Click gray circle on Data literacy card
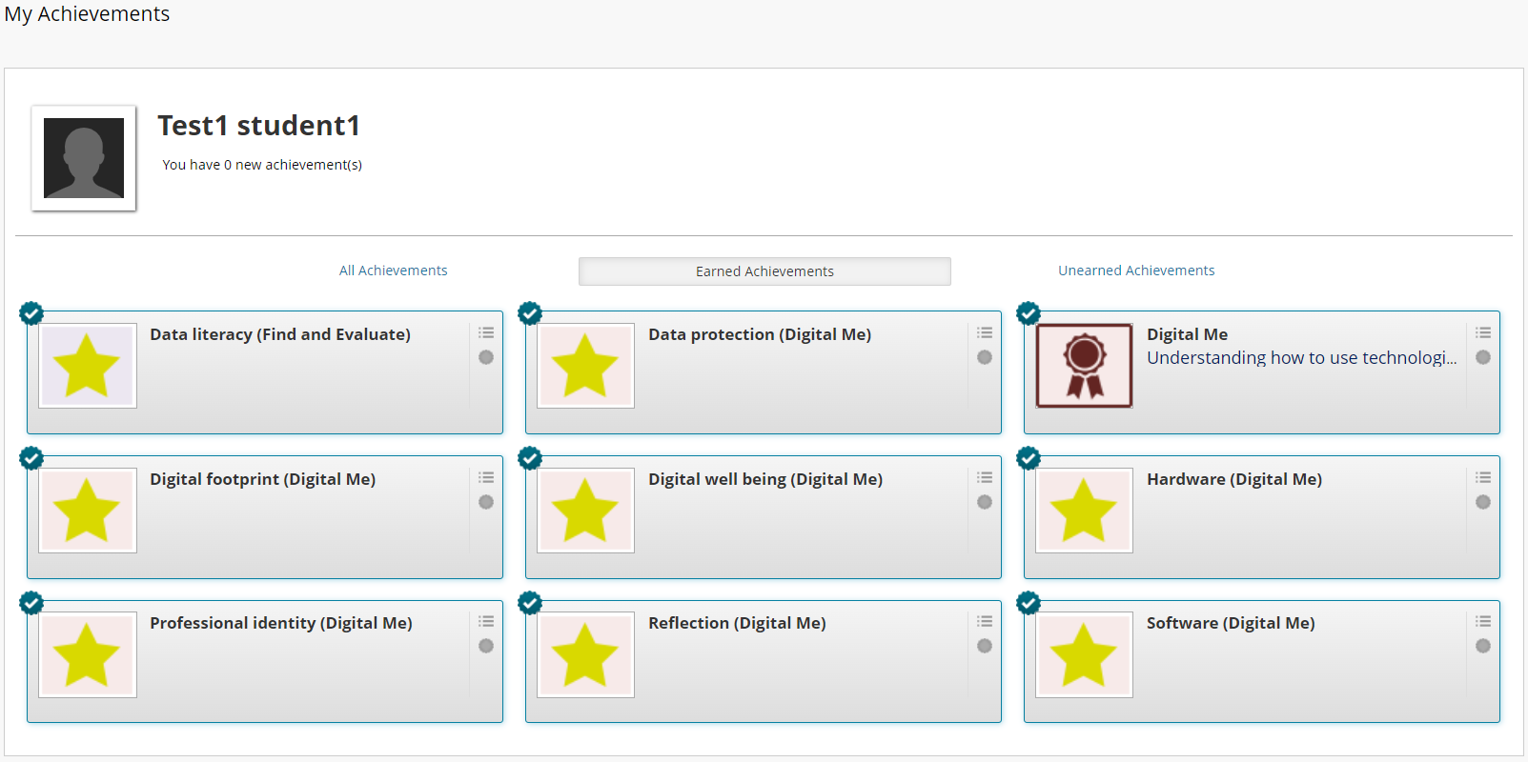This screenshot has width=1528, height=762. point(486,357)
